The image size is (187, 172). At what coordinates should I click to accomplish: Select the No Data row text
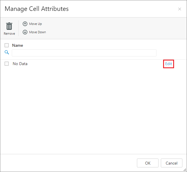click(x=20, y=64)
